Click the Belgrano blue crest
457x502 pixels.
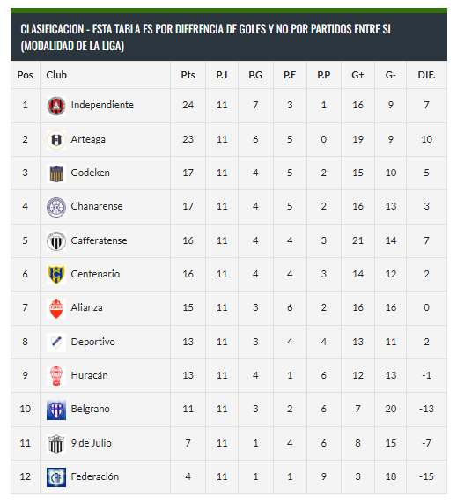pos(56,410)
